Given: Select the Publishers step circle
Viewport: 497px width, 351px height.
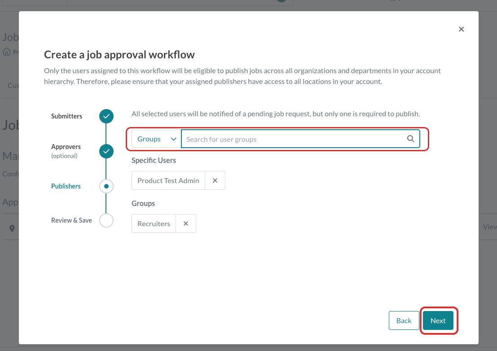Looking at the screenshot, I should pyautogui.click(x=106, y=186).
